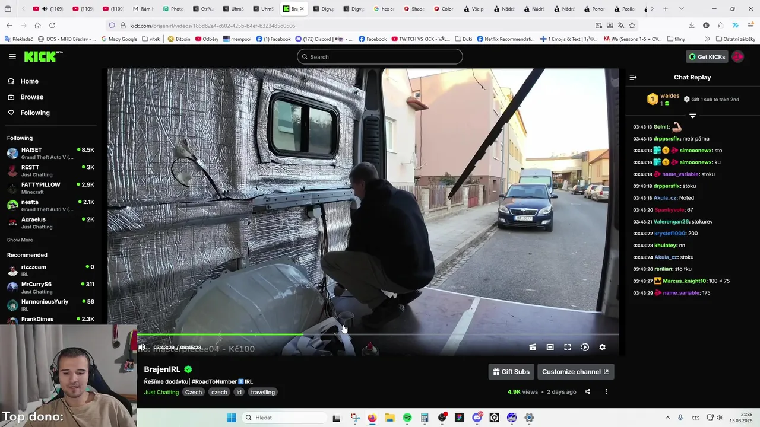Click Get KICKs button
760x427 pixels.
pyautogui.click(x=707, y=56)
